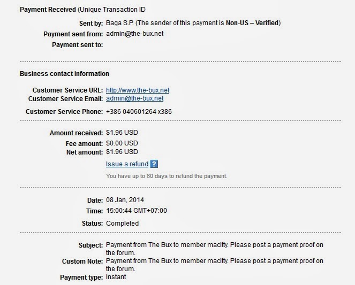The image size is (355, 285).
Task: Click the Issue a refund link
Action: pos(127,164)
